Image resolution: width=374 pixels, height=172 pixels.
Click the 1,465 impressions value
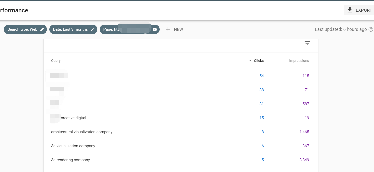[304, 132]
